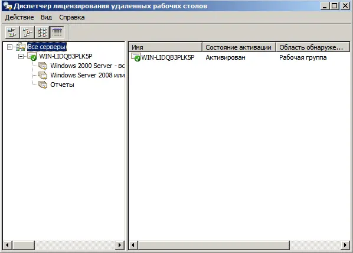Screen dimensions: 353x253
Task: Click Область обнаружения column header
Action: click(313, 47)
